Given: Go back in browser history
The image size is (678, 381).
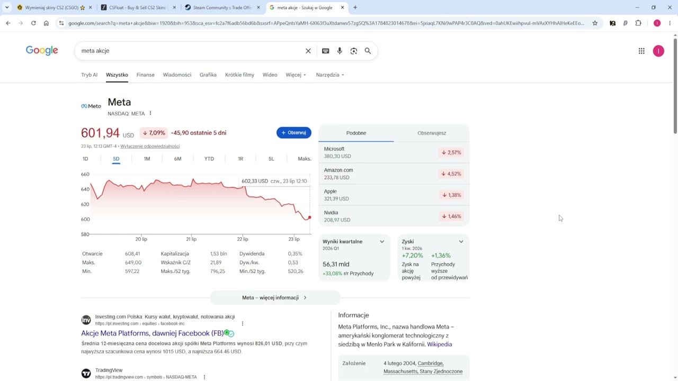Looking at the screenshot, I should tap(8, 23).
